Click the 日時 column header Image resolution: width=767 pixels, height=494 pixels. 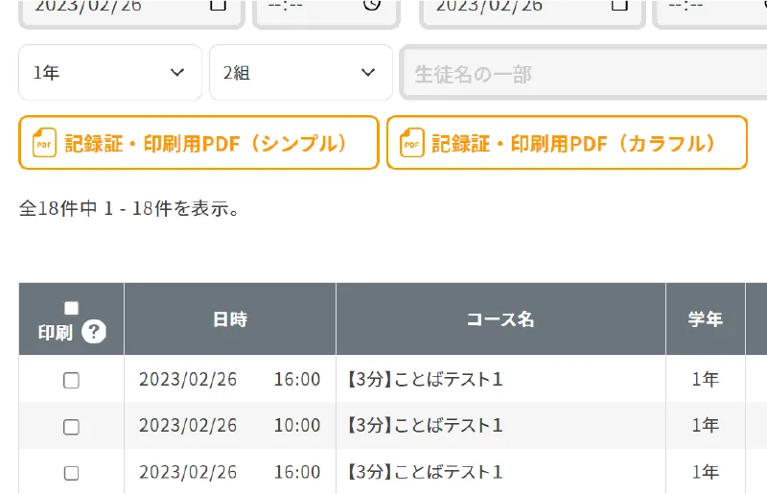pyautogui.click(x=230, y=319)
